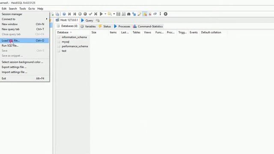This screenshot has width=274, height=154.
Task: Click the magnifier icon in toolbar
Action: (110, 14)
